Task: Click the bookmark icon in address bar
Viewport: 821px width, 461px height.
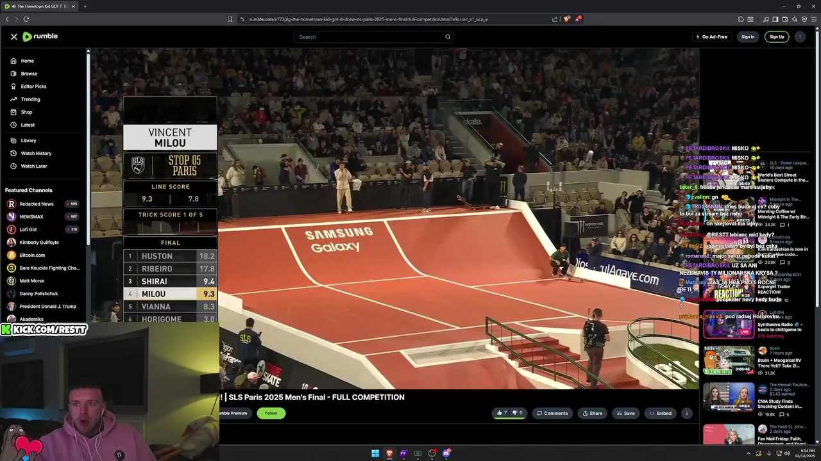Action: tap(230, 19)
